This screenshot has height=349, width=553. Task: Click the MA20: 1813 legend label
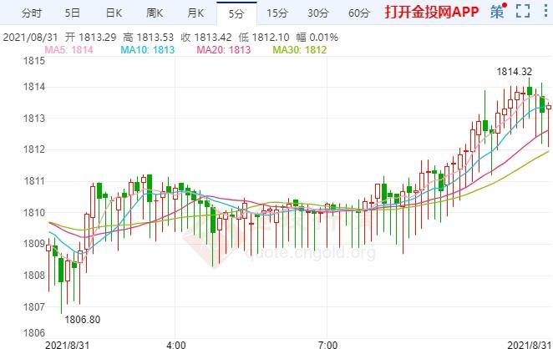[224, 50]
